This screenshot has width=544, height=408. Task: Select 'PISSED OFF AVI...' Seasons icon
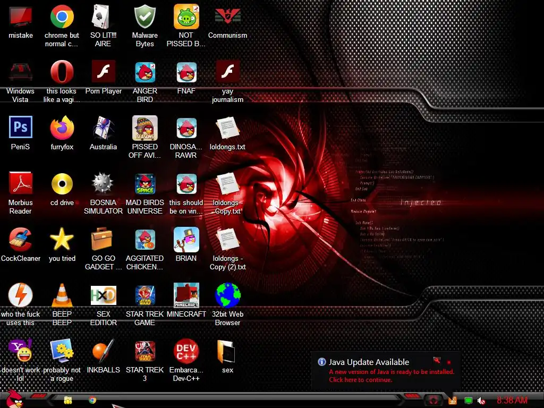[144, 128]
